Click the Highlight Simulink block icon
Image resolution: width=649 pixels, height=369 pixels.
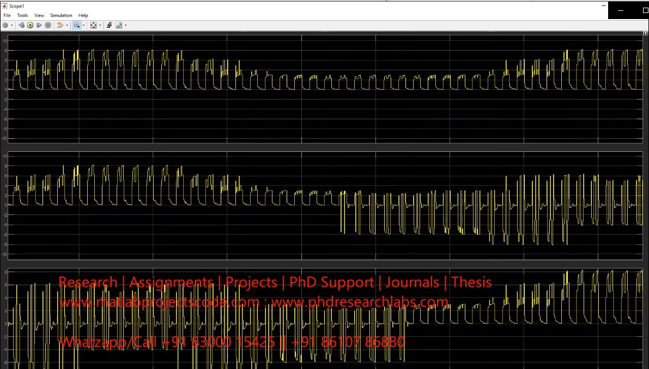pyautogui.click(x=59, y=25)
